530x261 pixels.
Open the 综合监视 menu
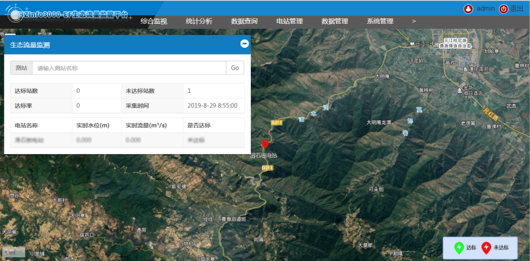pyautogui.click(x=154, y=21)
